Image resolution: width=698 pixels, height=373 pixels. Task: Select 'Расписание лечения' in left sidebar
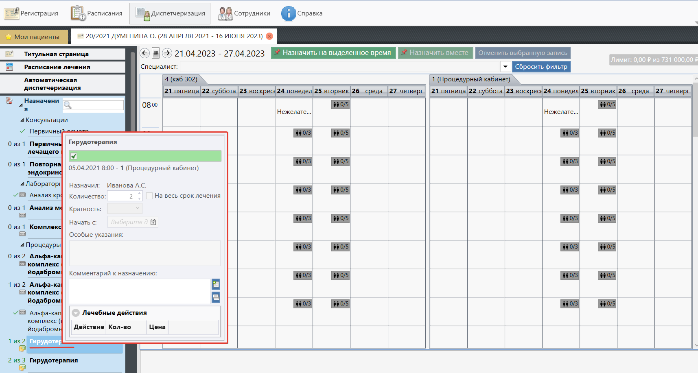57,67
